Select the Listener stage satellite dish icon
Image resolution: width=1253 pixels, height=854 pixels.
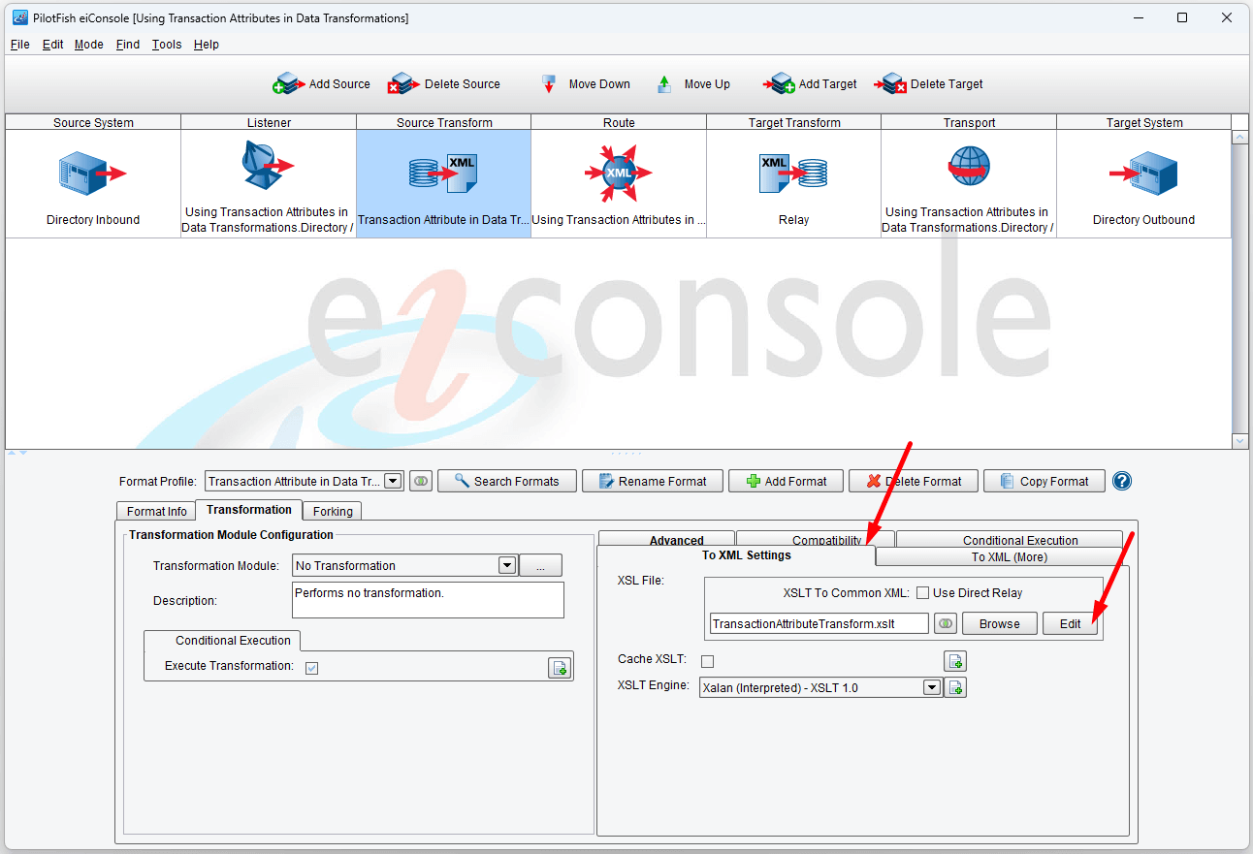[268, 165]
